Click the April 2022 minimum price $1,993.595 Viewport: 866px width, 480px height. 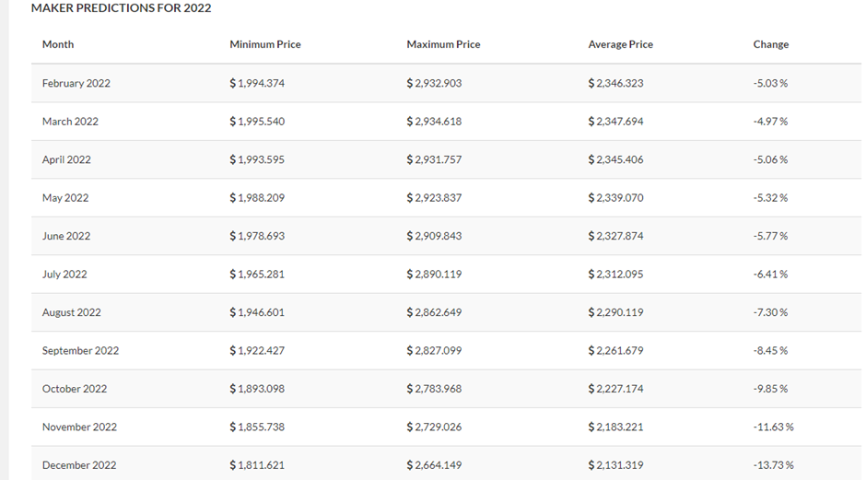(257, 159)
